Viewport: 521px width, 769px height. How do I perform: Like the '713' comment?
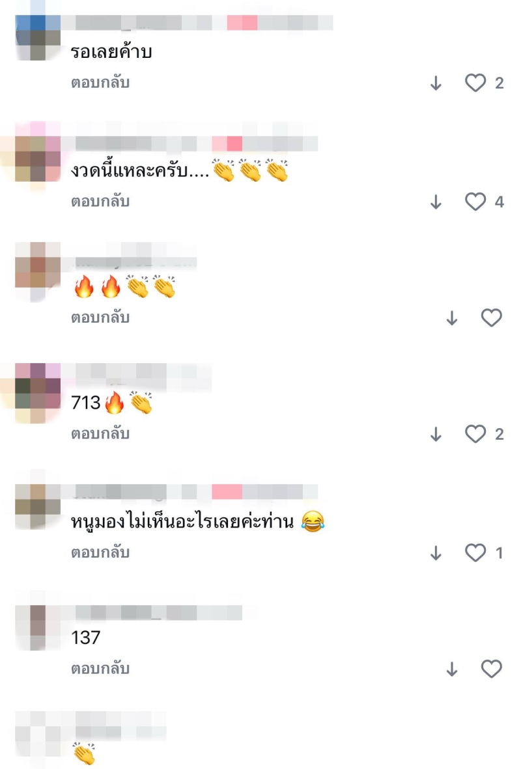(x=475, y=434)
